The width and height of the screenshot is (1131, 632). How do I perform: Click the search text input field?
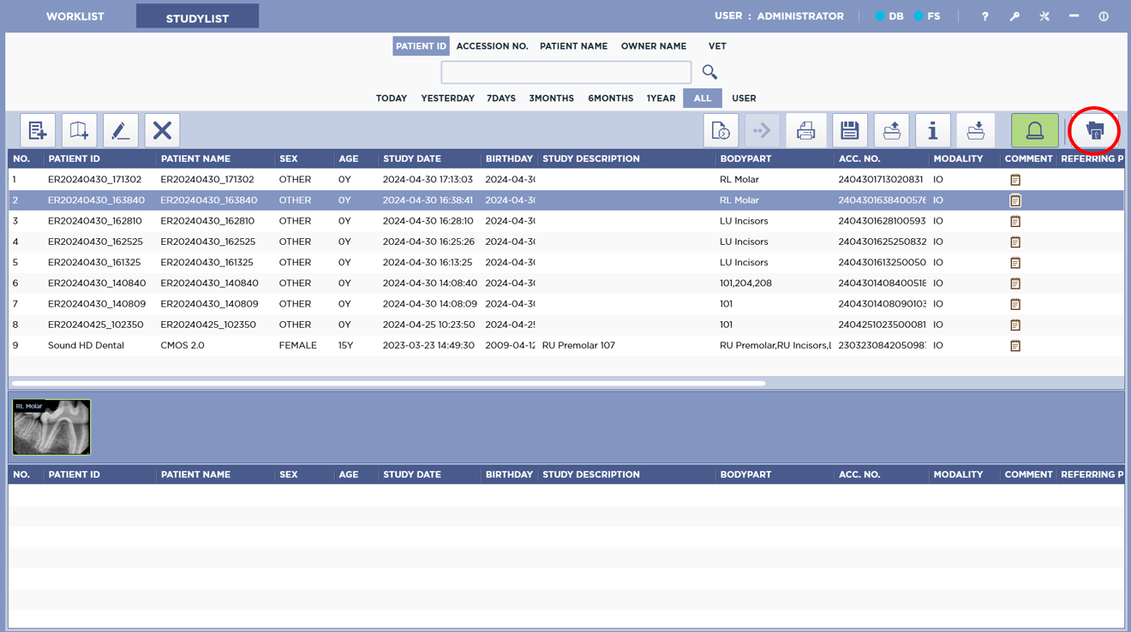[565, 72]
